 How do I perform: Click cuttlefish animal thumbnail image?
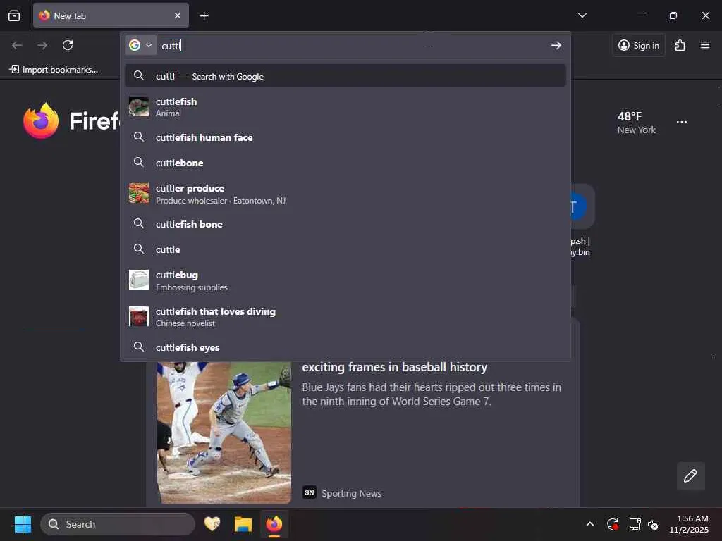[139, 106]
